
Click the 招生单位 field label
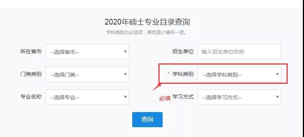point(183,51)
